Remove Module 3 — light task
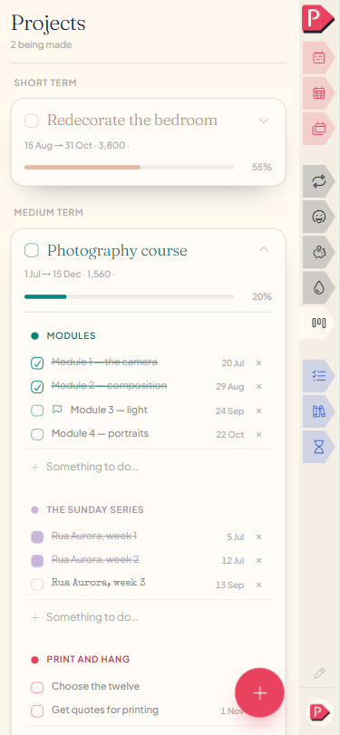The height and width of the screenshot is (735, 340). (259, 411)
